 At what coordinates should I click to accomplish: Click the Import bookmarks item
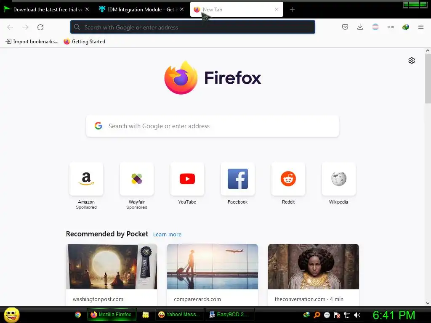click(32, 42)
